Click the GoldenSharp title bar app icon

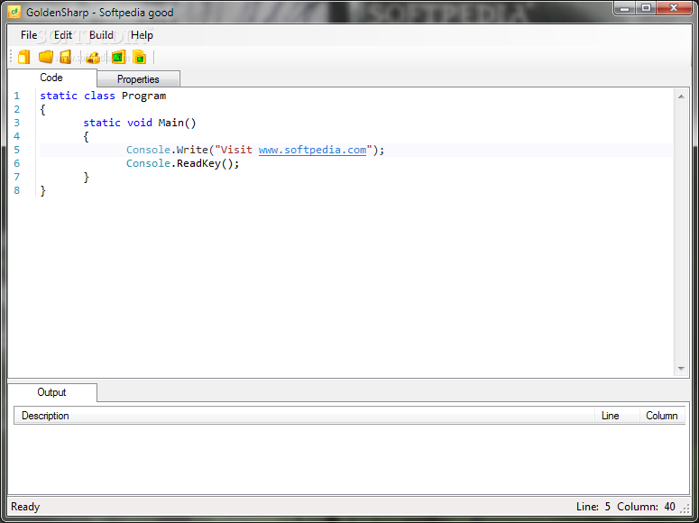coord(14,12)
